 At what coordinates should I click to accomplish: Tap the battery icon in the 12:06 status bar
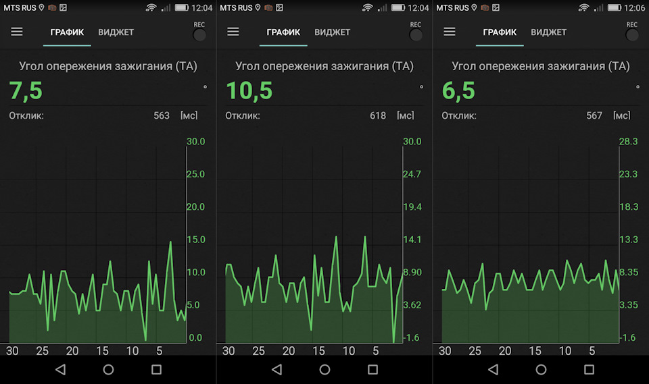[615, 7]
